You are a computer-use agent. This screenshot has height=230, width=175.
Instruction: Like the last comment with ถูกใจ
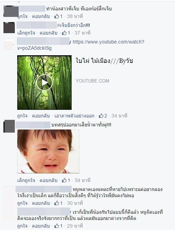pyautogui.click(x=22, y=226)
